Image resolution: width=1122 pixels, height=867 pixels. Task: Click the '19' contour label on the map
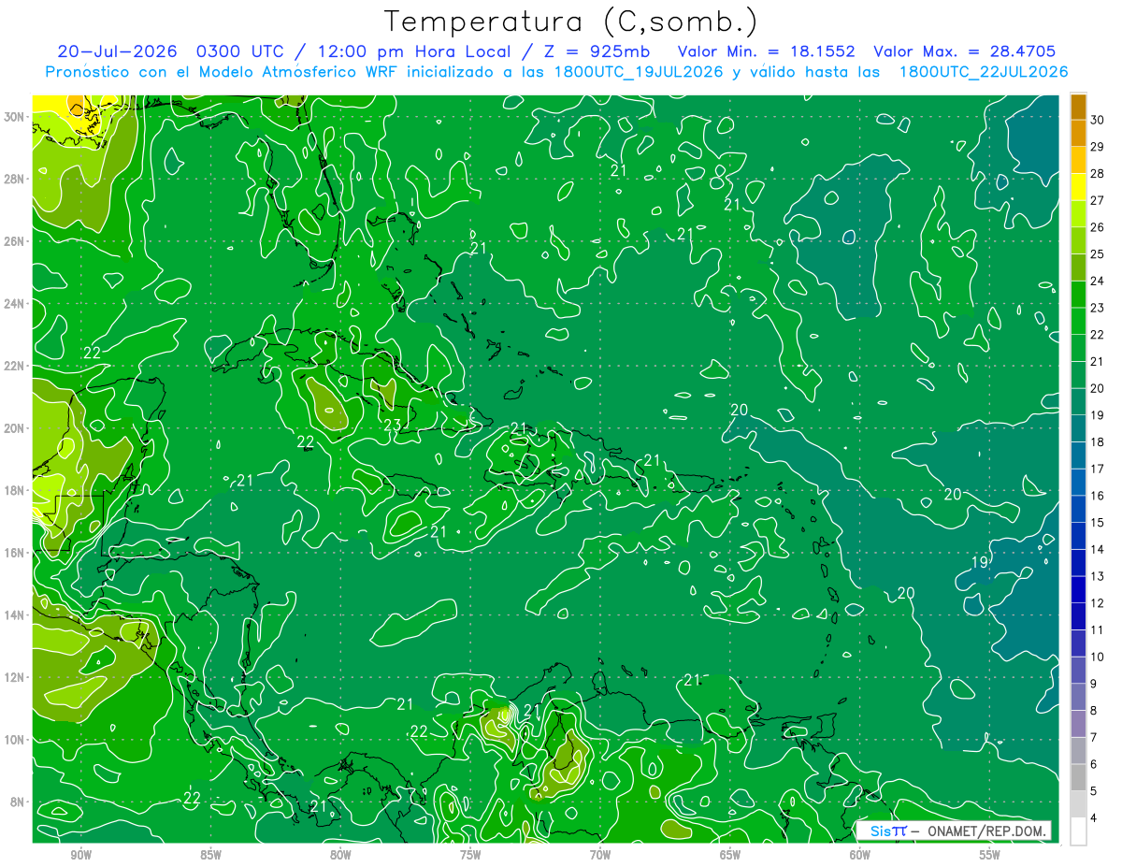tap(980, 562)
